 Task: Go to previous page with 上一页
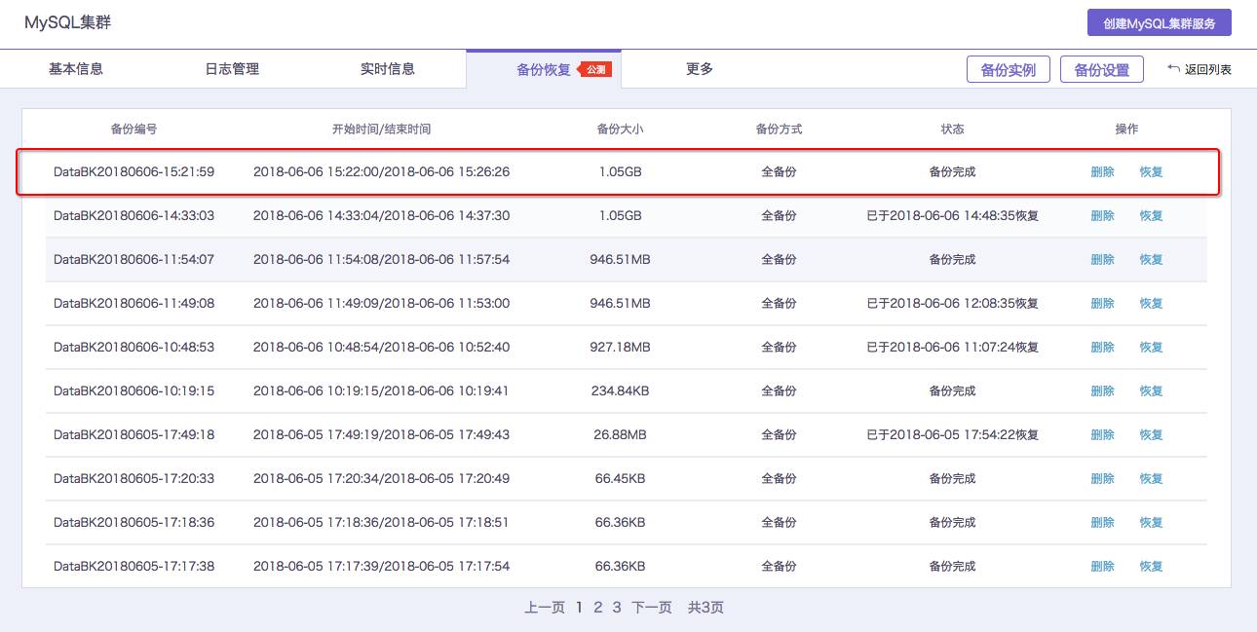(x=545, y=608)
